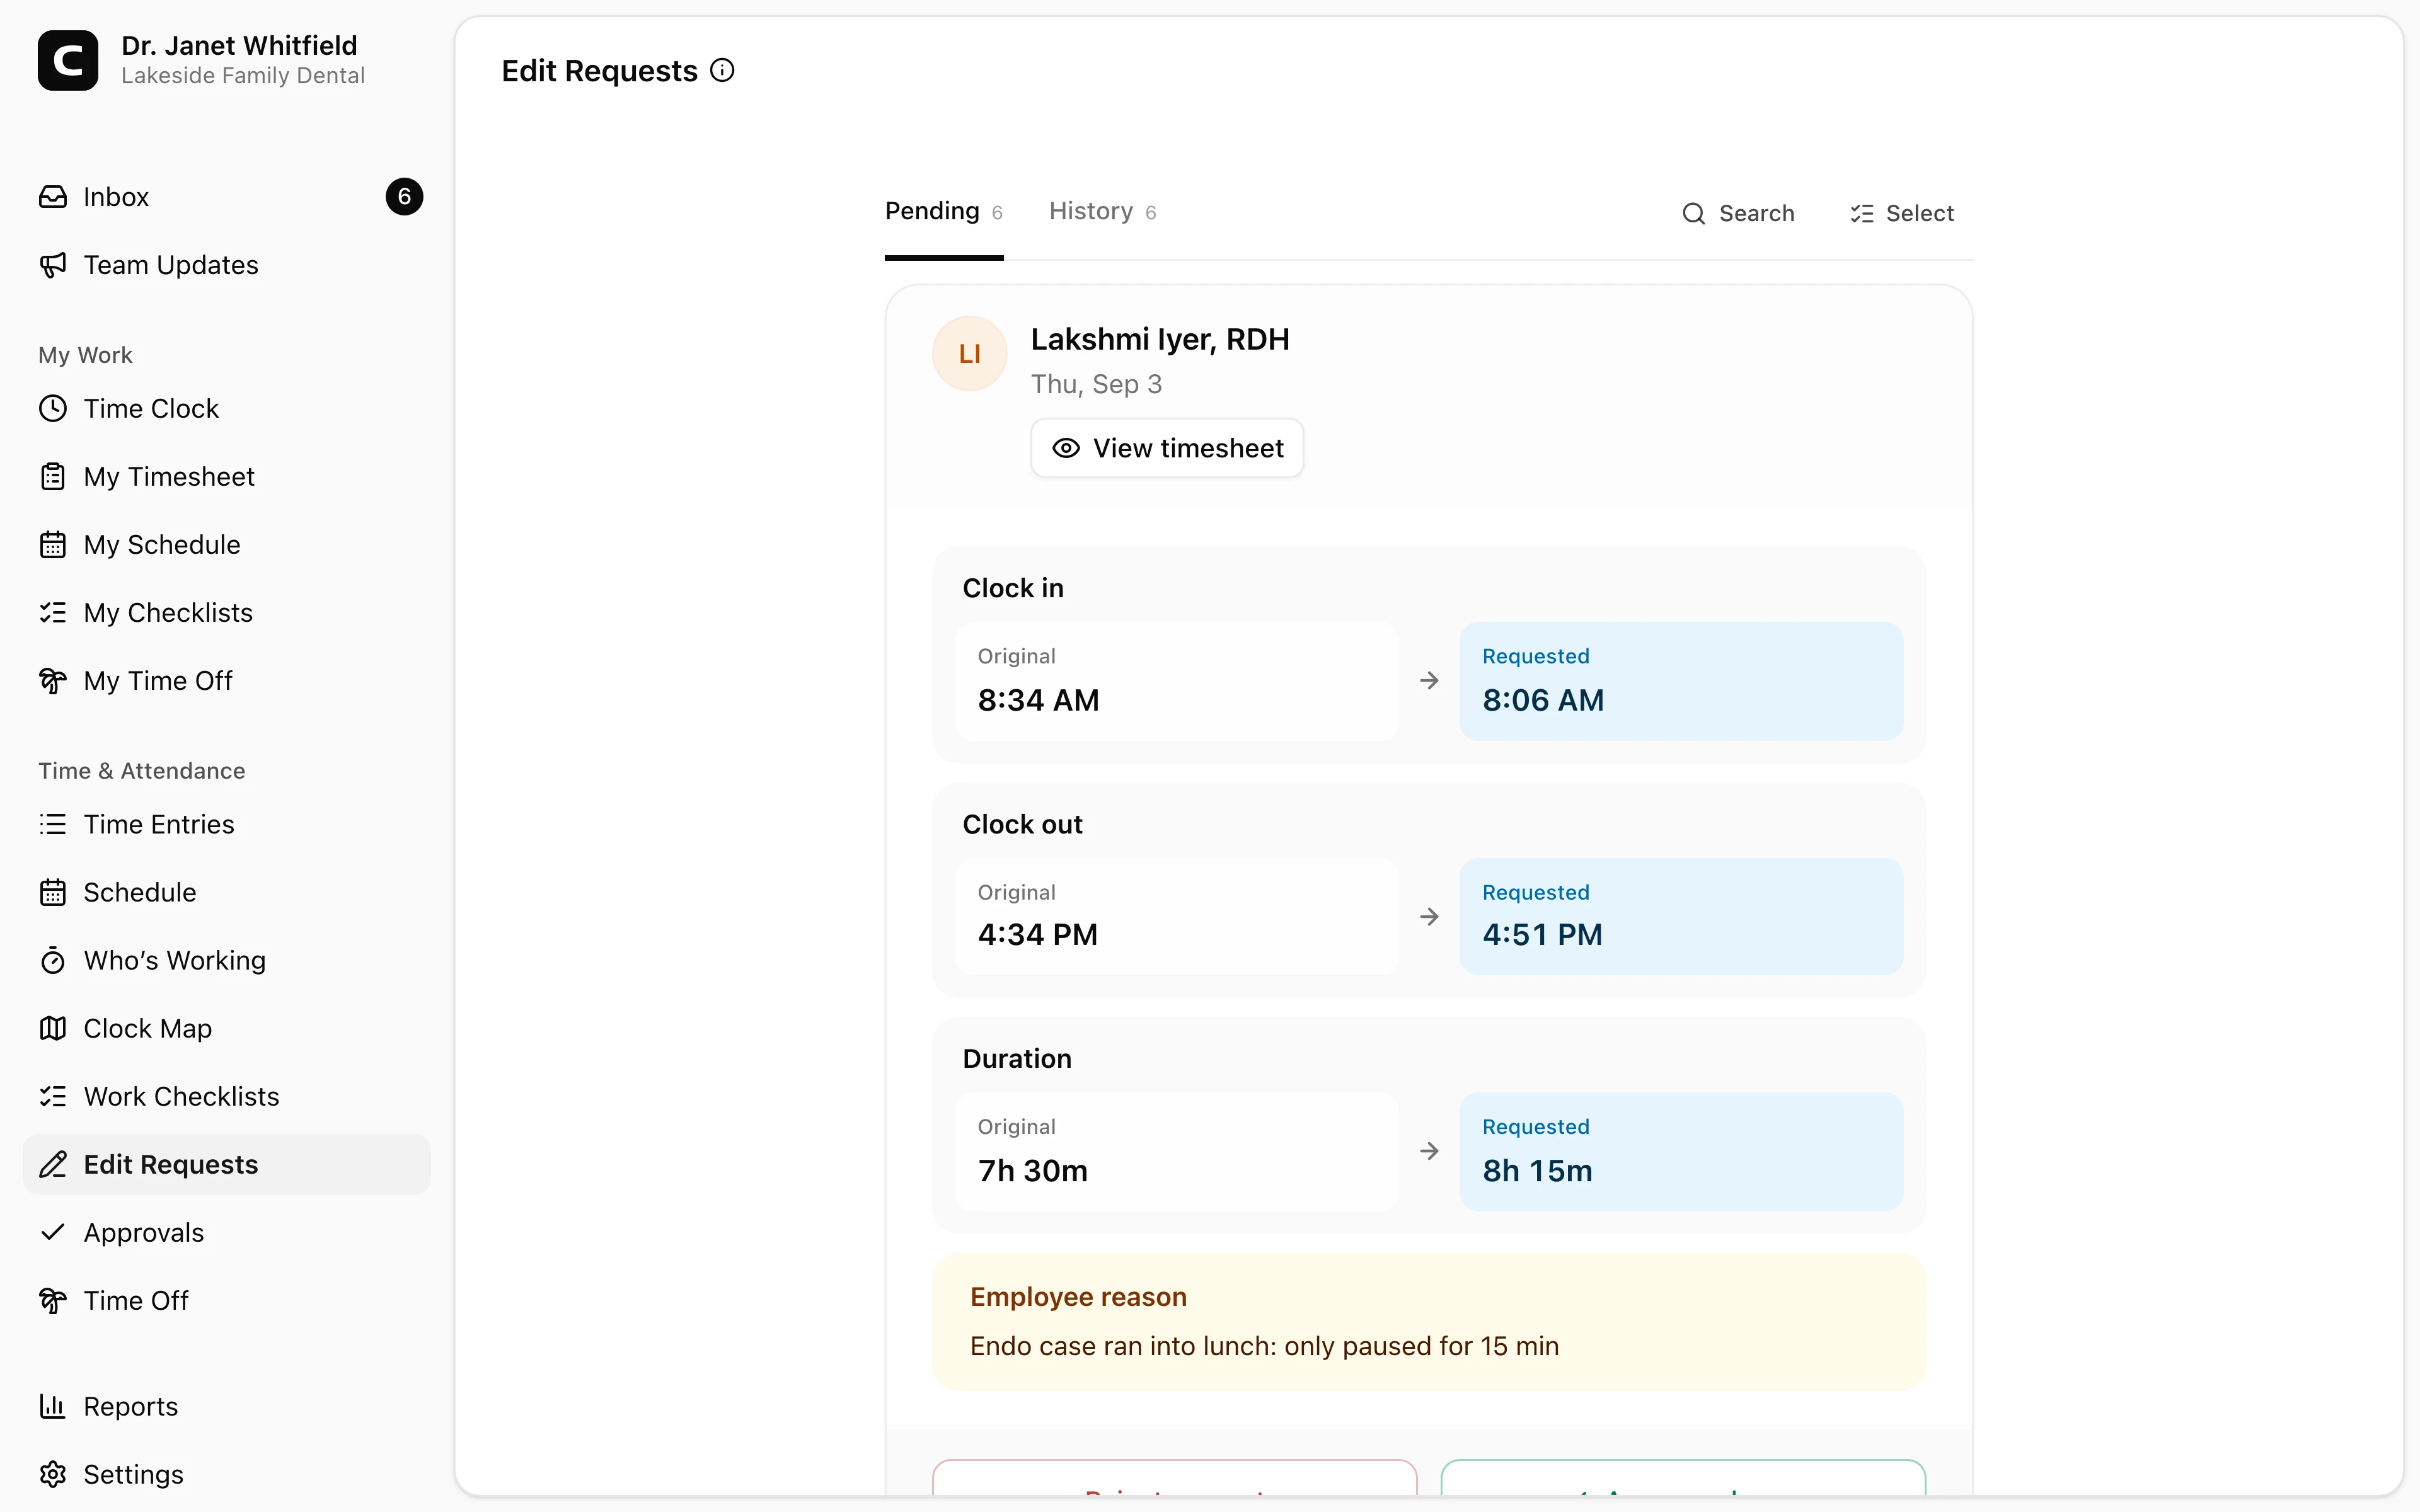Click the requested duration "8h 15m"
Viewport: 2420px width, 1512px height.
1537,1170
